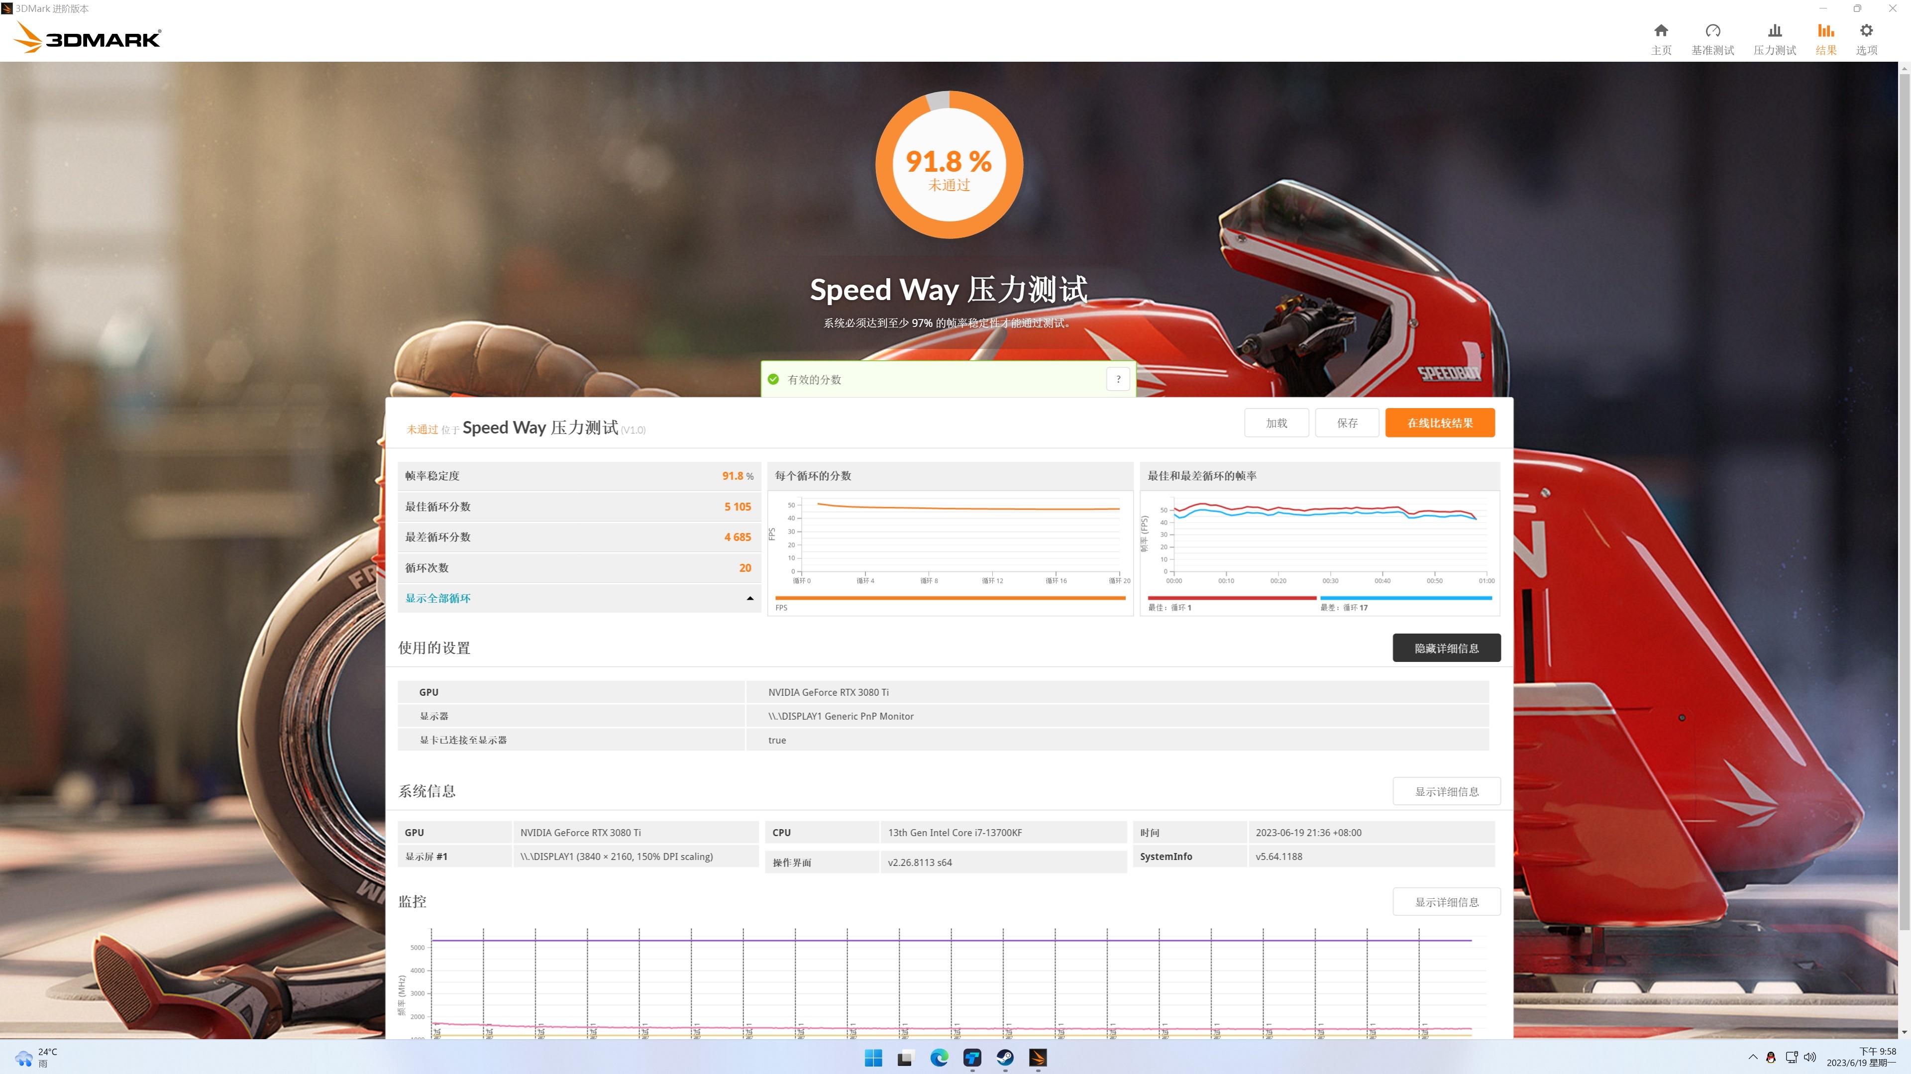Click the Windows Start button
Screen dimensions: 1911x1074
coord(873,1058)
